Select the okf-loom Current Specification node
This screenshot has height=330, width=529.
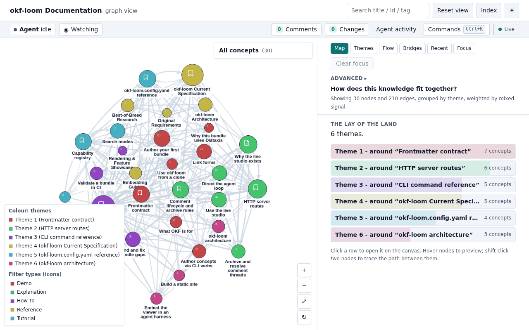coord(192,75)
